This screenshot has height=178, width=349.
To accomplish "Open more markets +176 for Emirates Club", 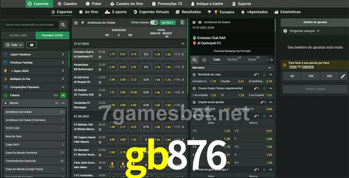I will (x=179, y=54).
